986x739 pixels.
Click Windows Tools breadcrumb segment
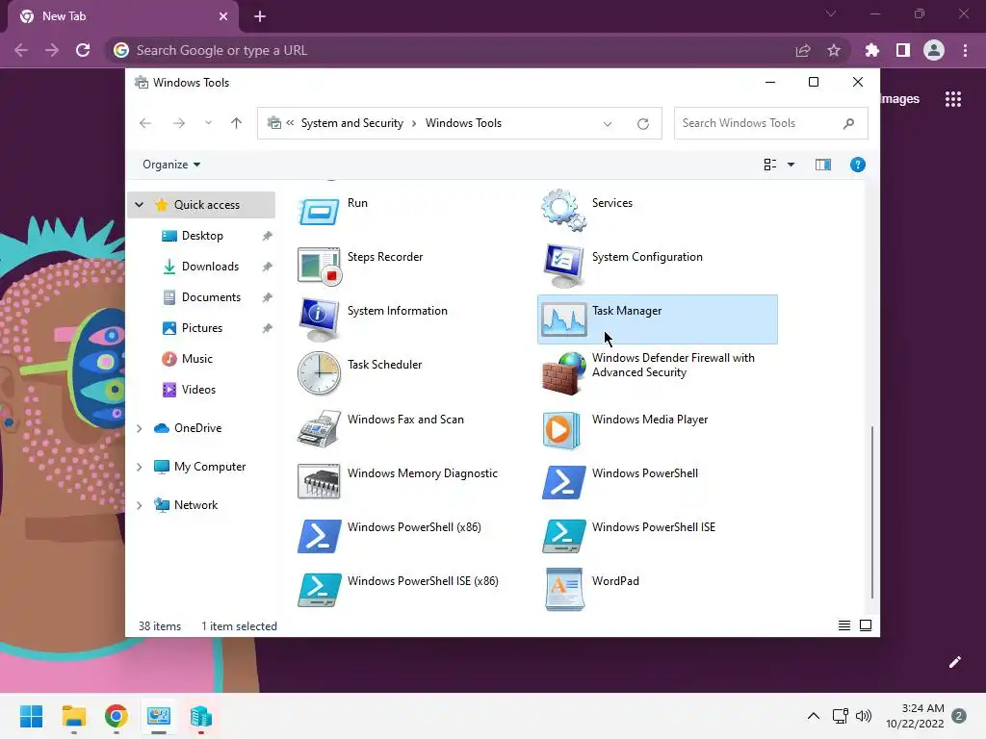[463, 123]
